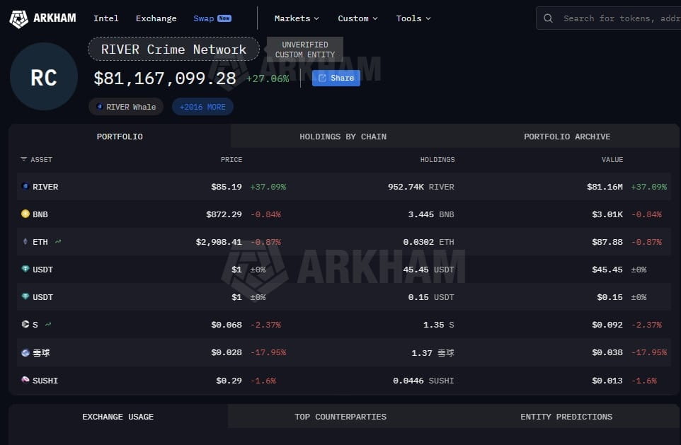This screenshot has height=445, width=681.
Task: Click the 雪球 token icon
Action: click(25, 352)
